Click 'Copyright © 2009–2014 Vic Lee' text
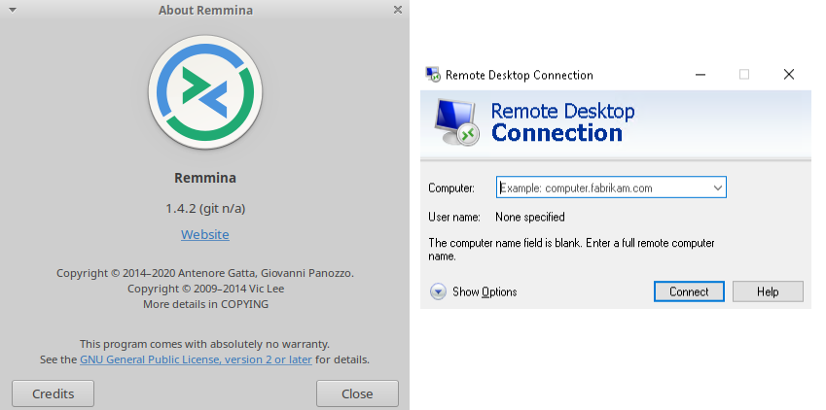Image resolution: width=826 pixels, height=410 pixels. (205, 289)
